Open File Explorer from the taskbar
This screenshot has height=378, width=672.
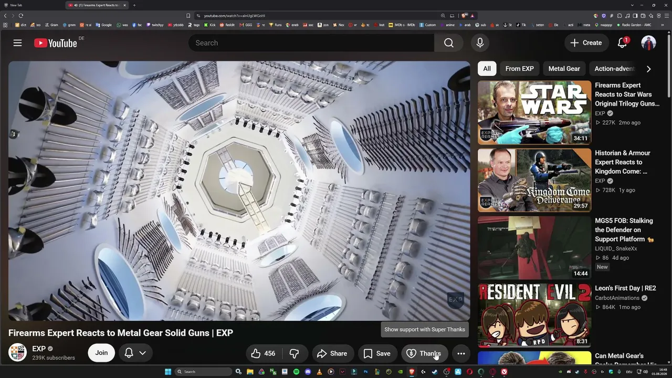pos(250,372)
